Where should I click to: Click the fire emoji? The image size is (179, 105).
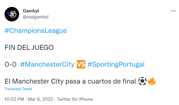152,81
